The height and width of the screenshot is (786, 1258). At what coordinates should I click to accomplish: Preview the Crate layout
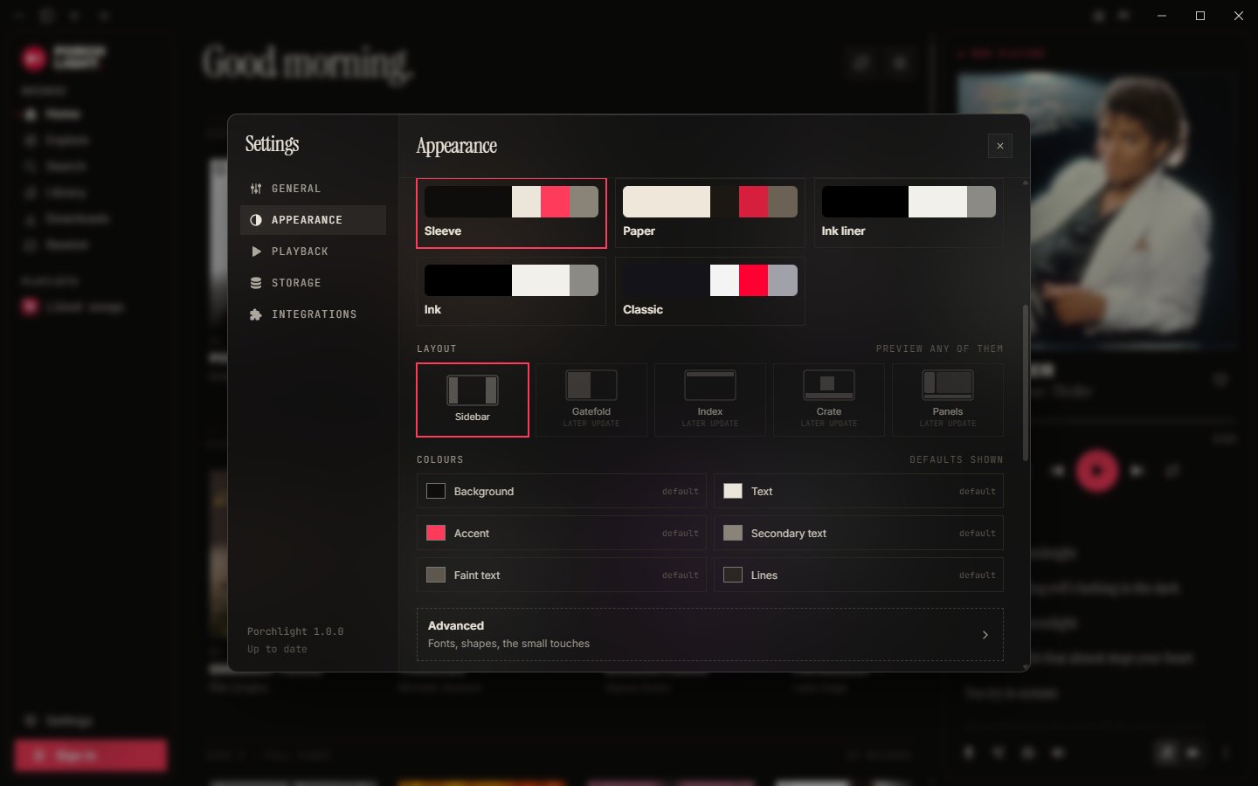click(829, 400)
